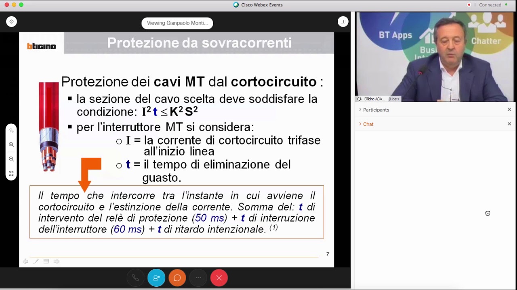Open the slide thumbnails icon
This screenshot has height=290, width=517.
46,261
